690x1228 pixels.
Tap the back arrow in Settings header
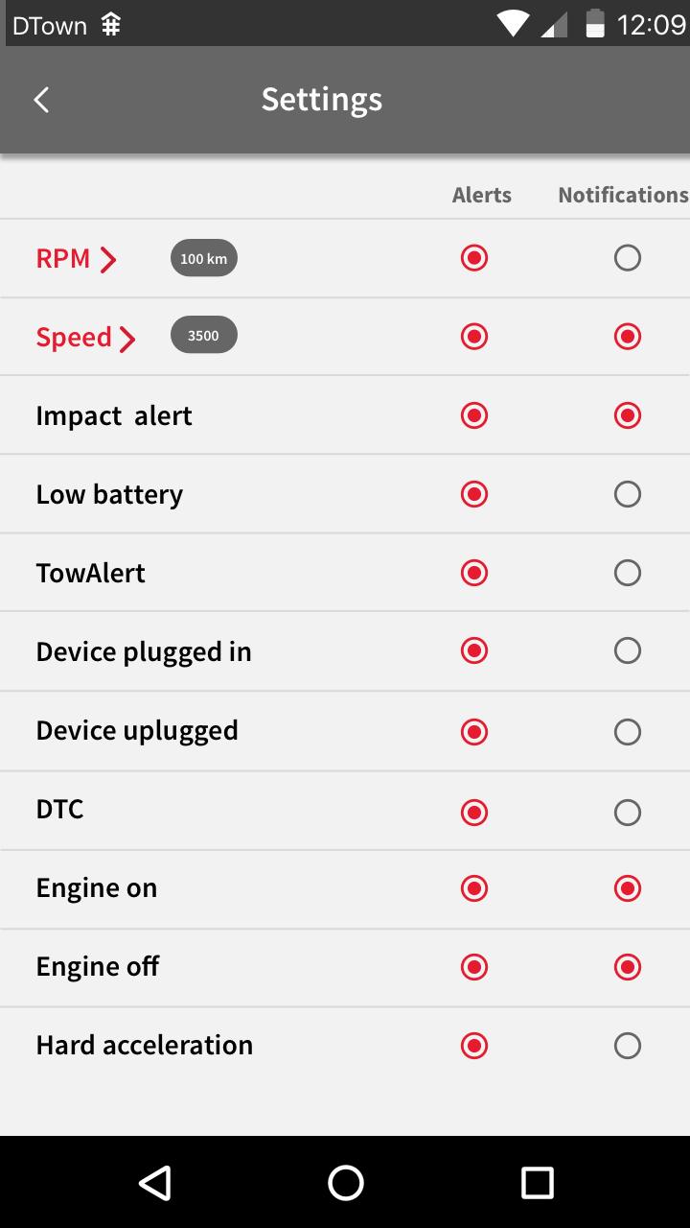41,100
